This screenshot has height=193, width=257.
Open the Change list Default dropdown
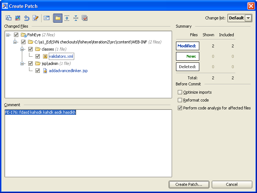240,18
